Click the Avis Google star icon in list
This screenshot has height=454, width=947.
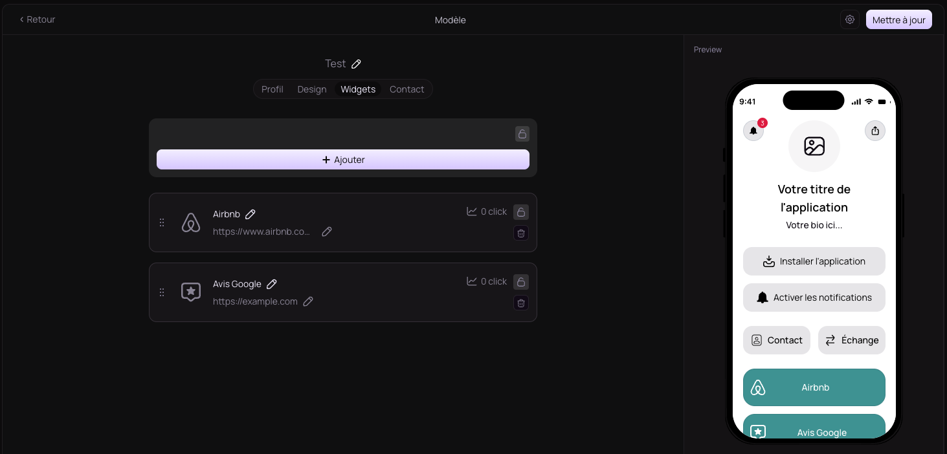tap(191, 292)
